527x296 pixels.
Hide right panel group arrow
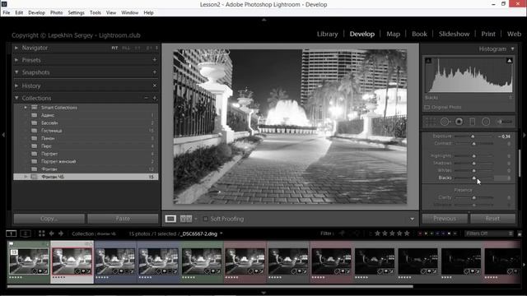tap(524, 135)
